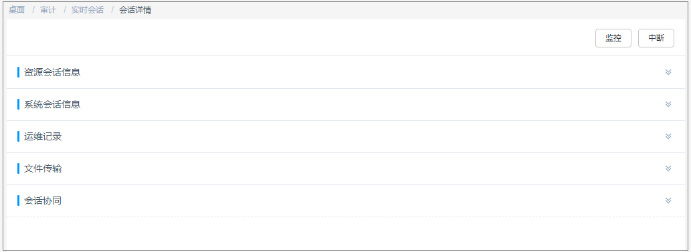
Task: Open the 文件传输 section title
Action: pos(43,168)
